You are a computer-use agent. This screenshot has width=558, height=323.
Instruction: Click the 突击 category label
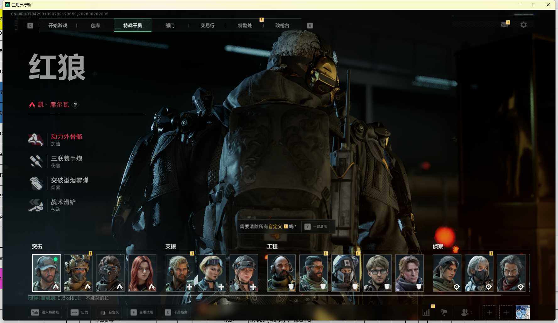pyautogui.click(x=37, y=246)
